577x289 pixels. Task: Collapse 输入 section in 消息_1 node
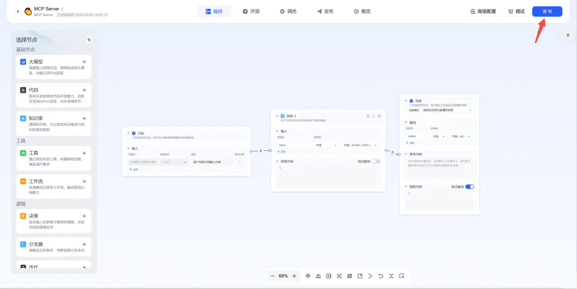tap(277, 131)
